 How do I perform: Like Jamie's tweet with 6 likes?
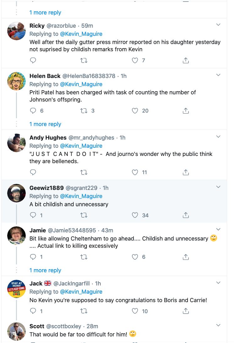tap(135, 257)
